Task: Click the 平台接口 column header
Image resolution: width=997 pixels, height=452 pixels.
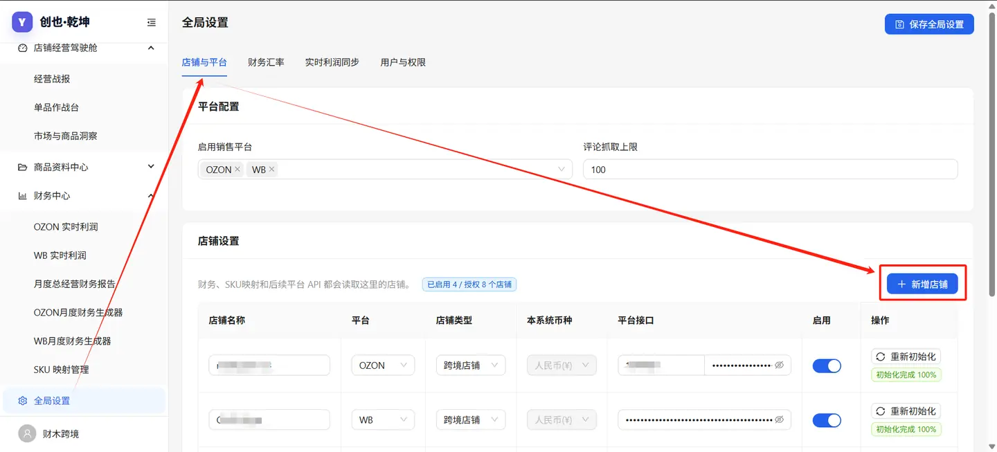Action: (636, 320)
